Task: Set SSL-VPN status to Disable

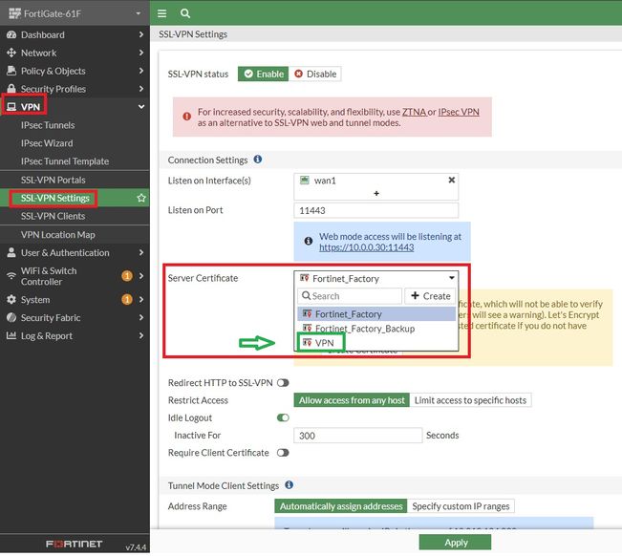Action: 315,74
